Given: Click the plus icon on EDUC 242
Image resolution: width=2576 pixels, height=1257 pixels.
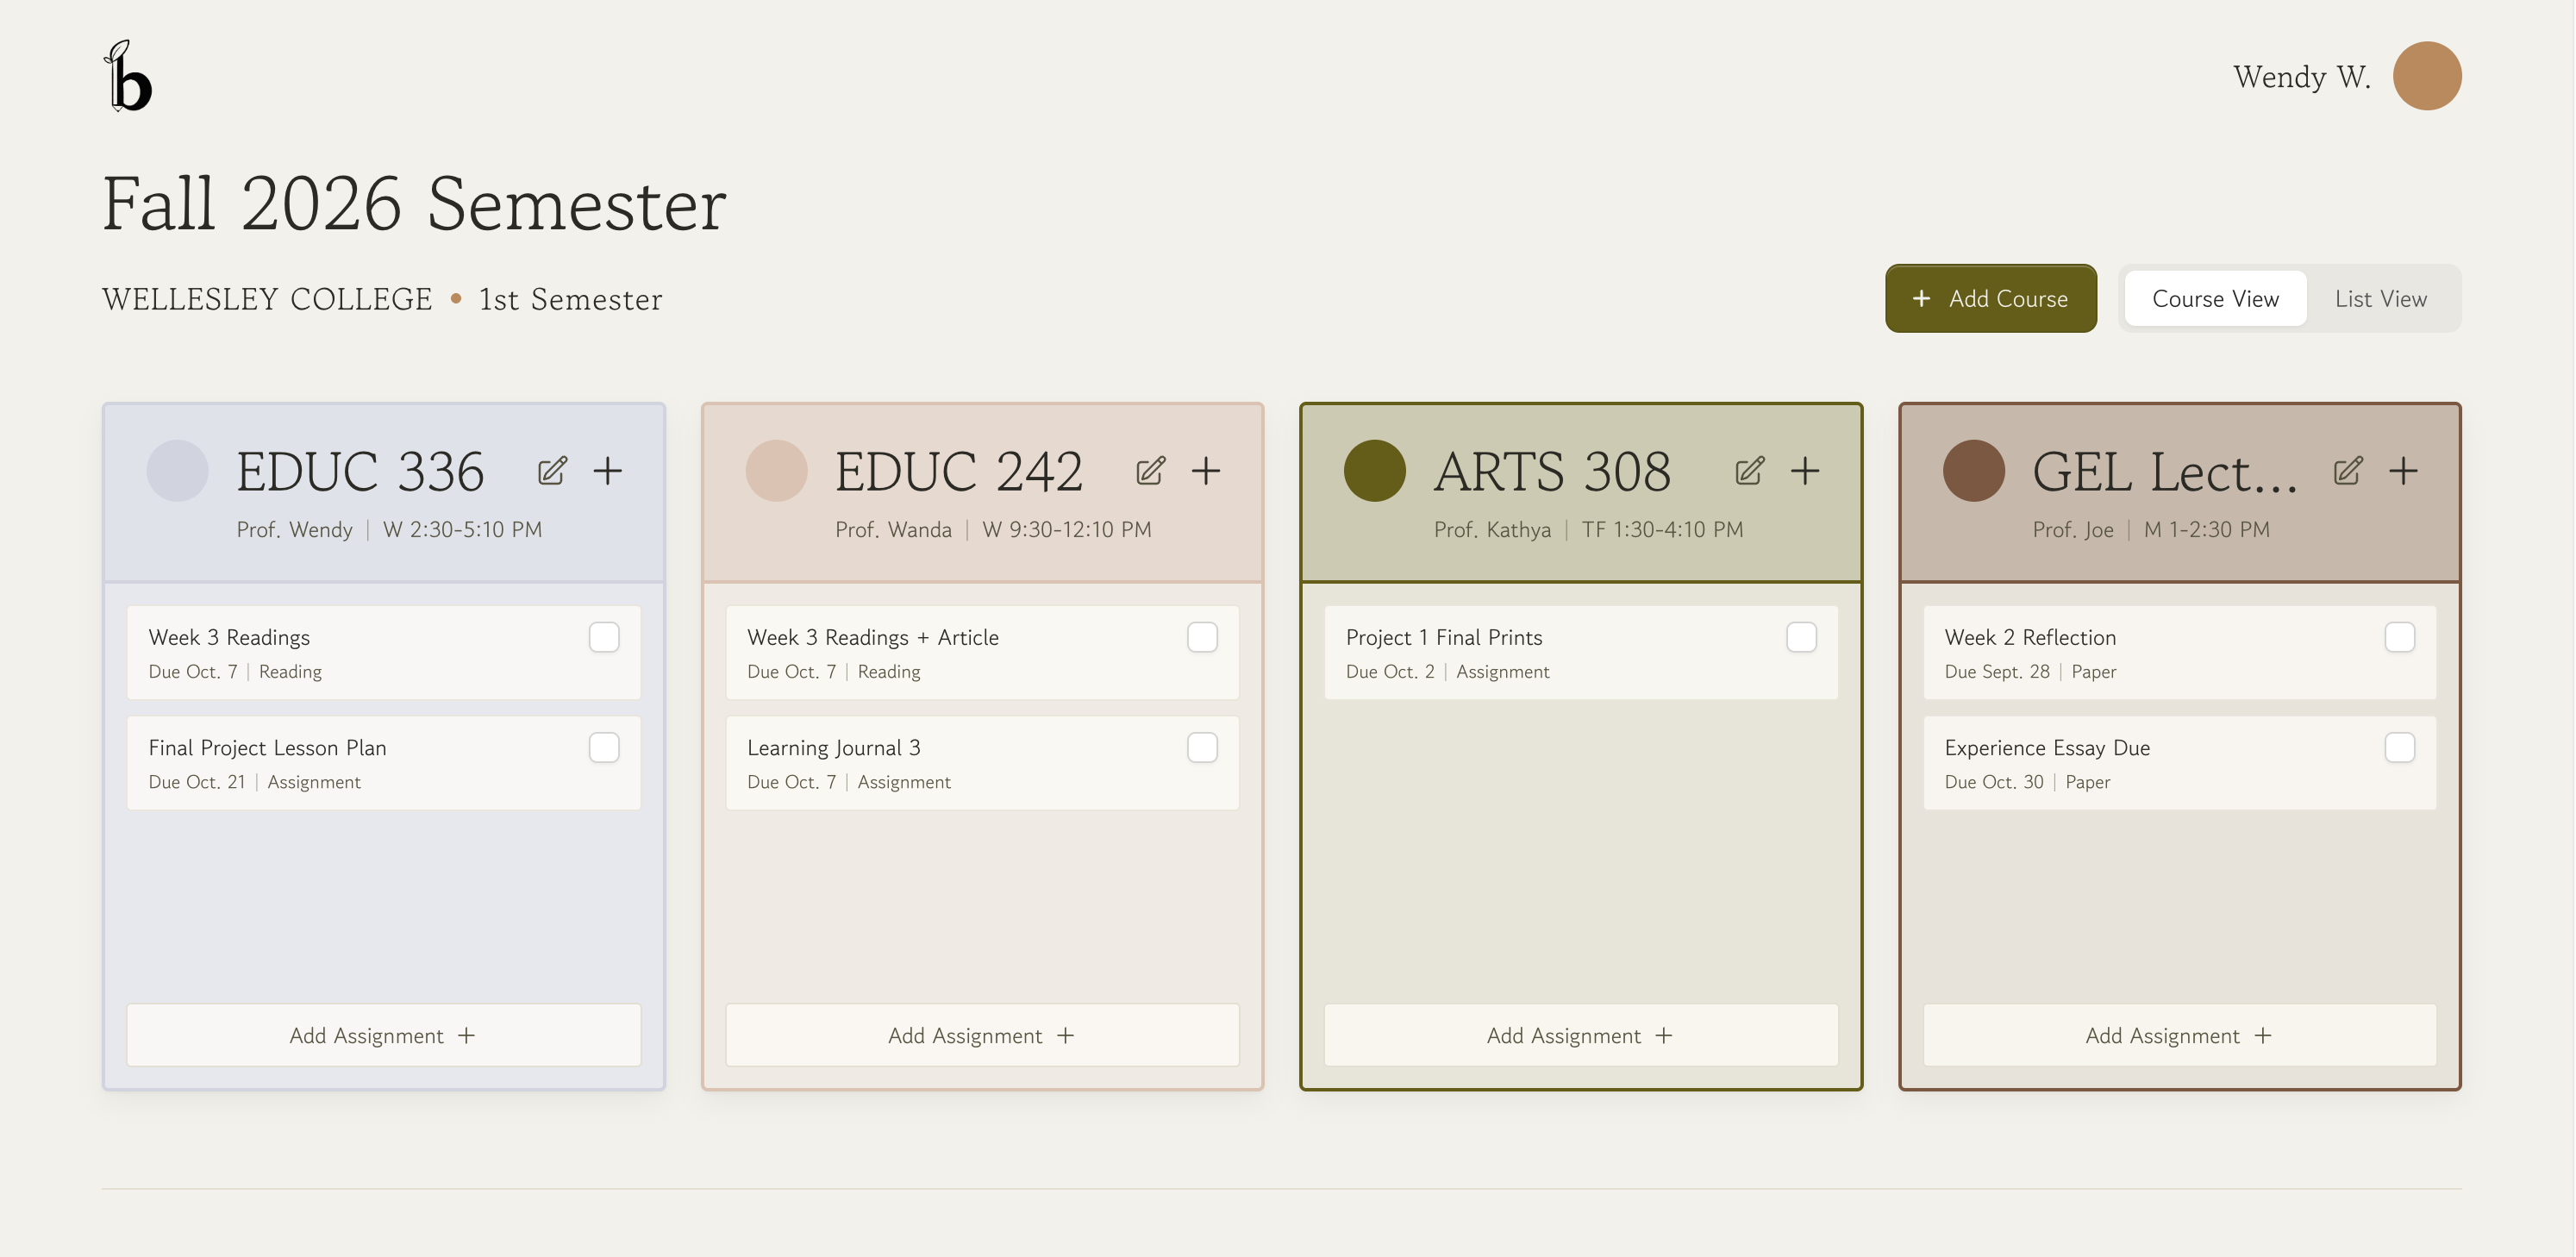Looking at the screenshot, I should pyautogui.click(x=1206, y=471).
